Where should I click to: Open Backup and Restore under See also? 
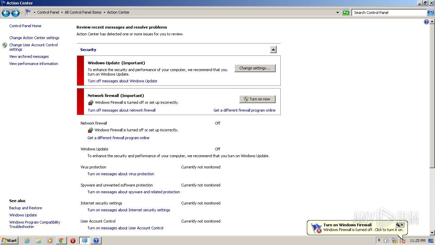25,208
